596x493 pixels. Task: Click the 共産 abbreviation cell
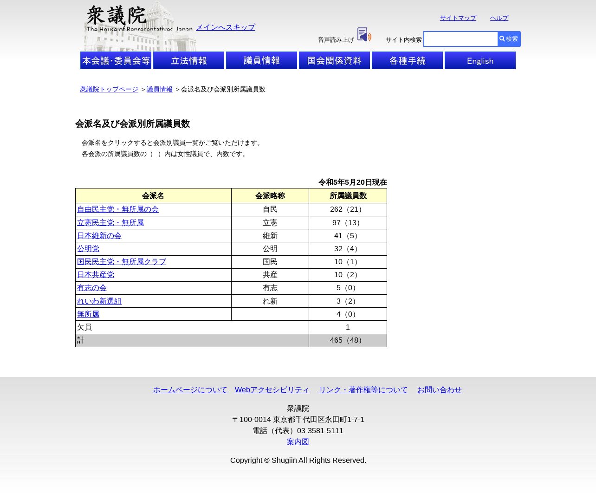270,275
